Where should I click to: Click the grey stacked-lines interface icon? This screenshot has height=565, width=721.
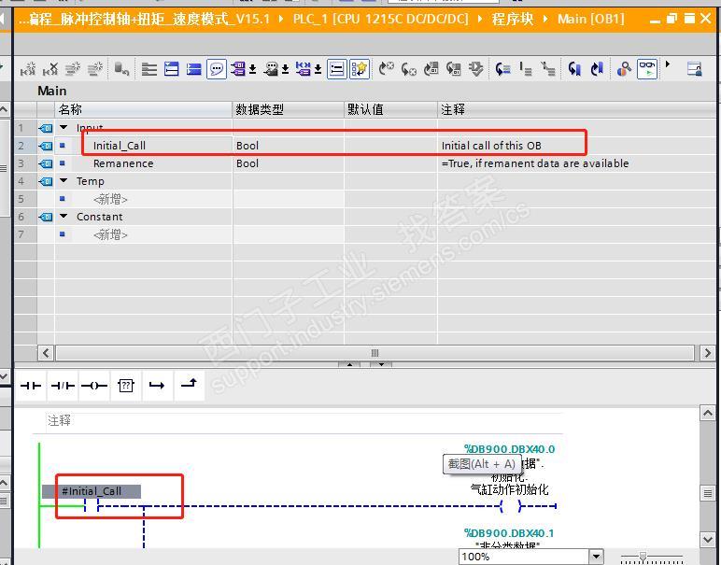[149, 69]
